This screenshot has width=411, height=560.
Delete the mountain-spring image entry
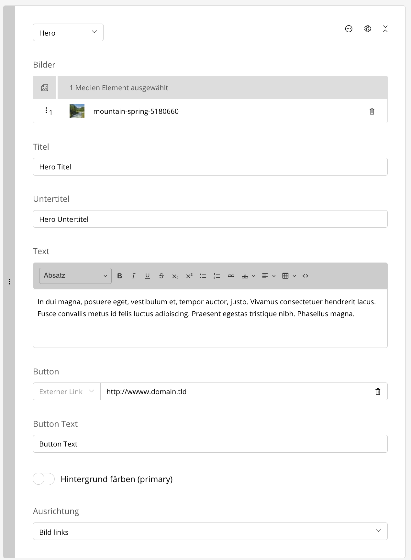(x=372, y=111)
